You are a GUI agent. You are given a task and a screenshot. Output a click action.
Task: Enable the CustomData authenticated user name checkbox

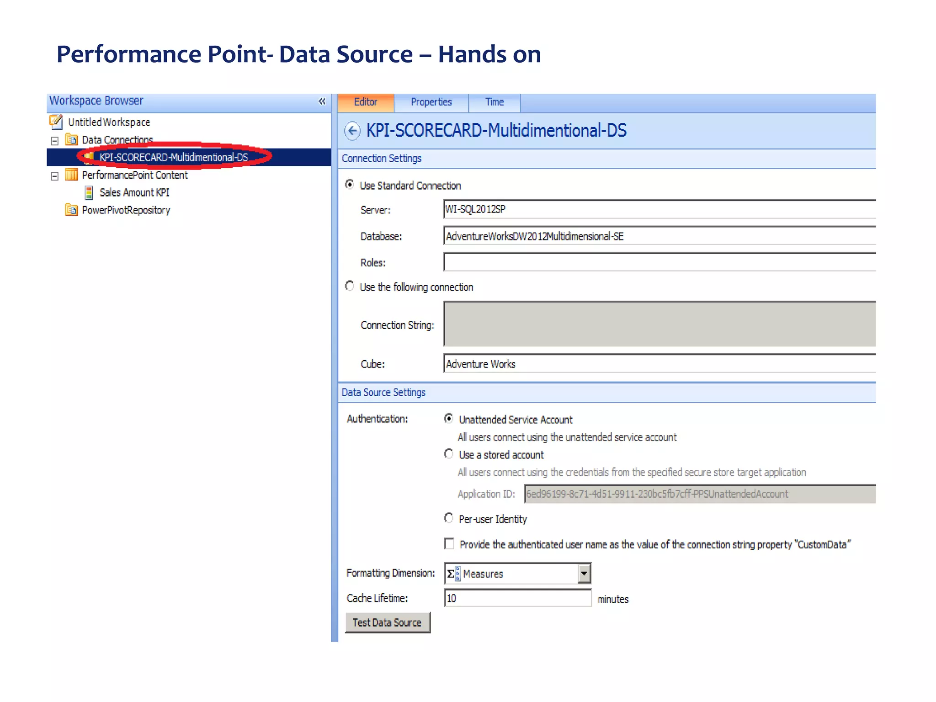coord(449,543)
